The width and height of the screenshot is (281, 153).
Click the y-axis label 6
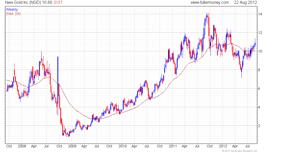tap(259, 88)
